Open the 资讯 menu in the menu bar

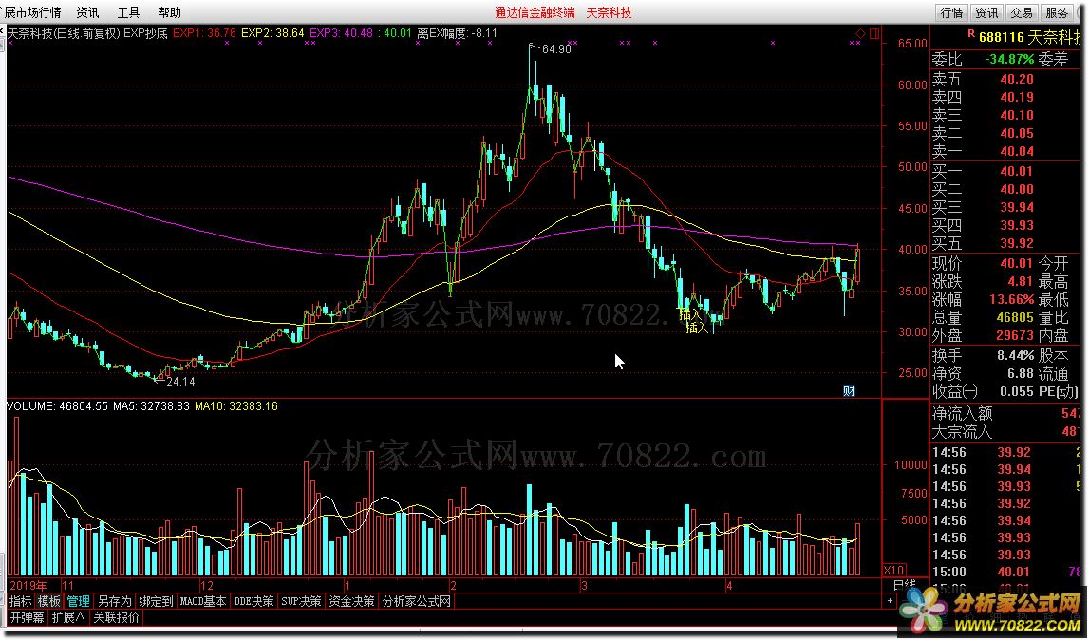pyautogui.click(x=87, y=12)
